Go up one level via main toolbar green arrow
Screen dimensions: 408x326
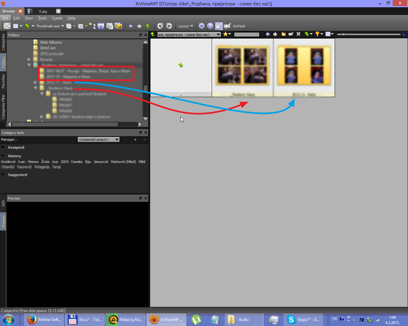(148, 26)
